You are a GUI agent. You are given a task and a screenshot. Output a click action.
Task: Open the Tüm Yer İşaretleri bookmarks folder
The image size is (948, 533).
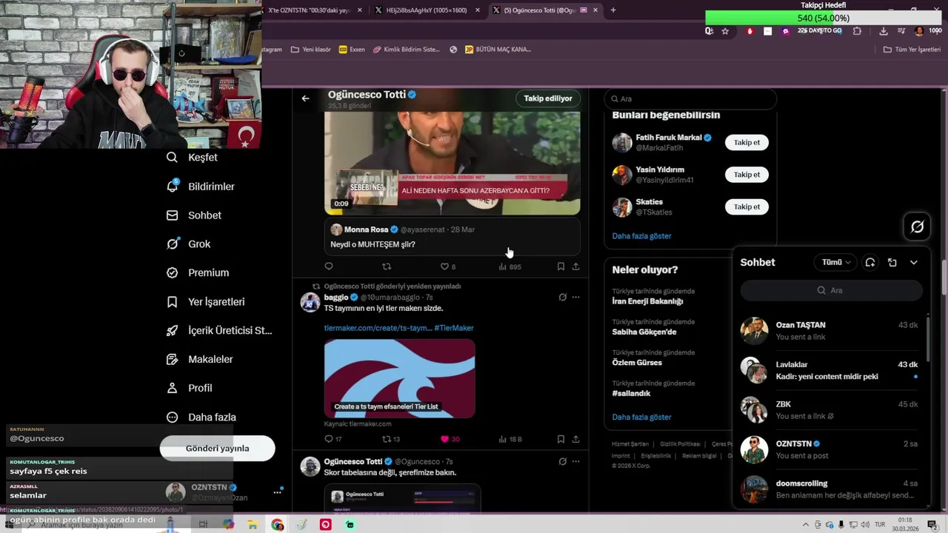pyautogui.click(x=912, y=50)
